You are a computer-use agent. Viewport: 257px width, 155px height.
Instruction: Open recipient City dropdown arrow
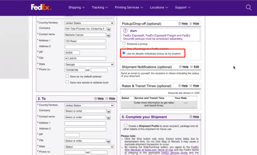[109, 141]
